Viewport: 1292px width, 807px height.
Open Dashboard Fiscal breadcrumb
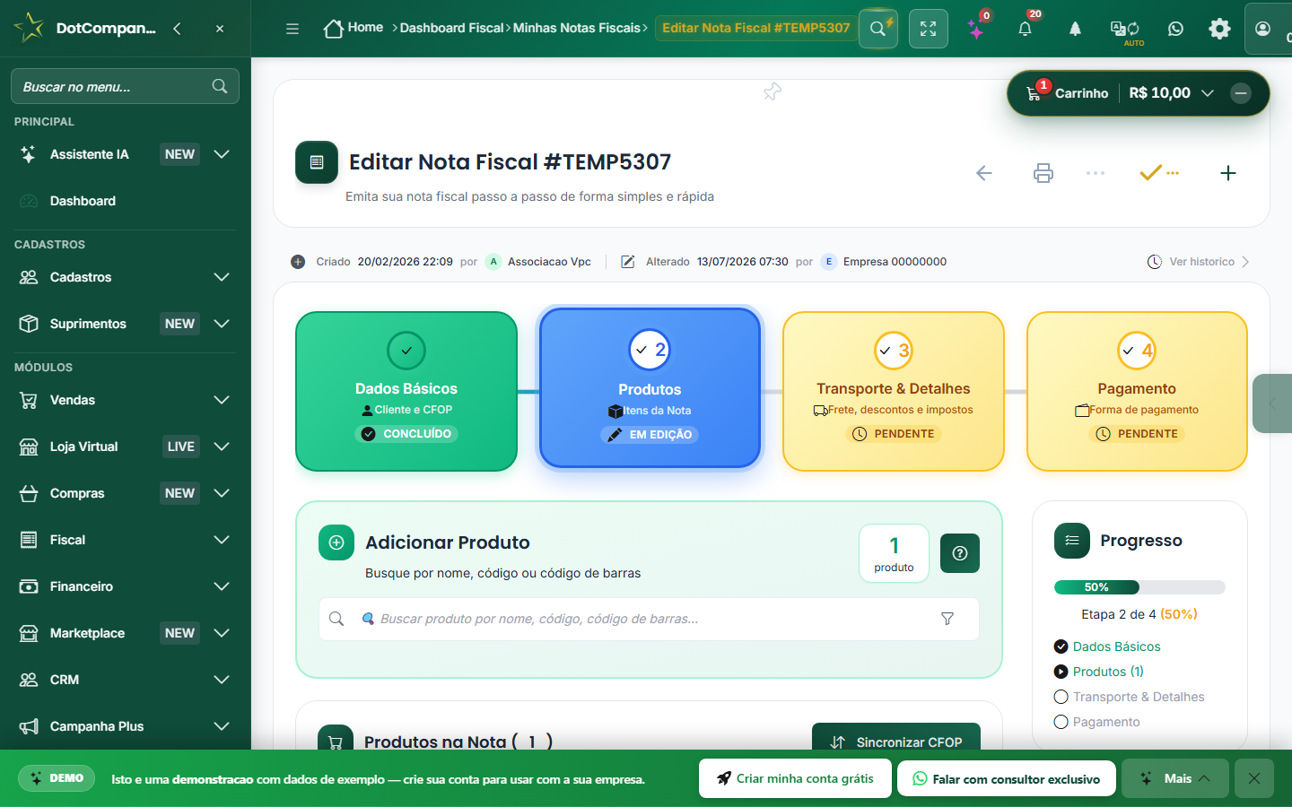click(x=451, y=28)
